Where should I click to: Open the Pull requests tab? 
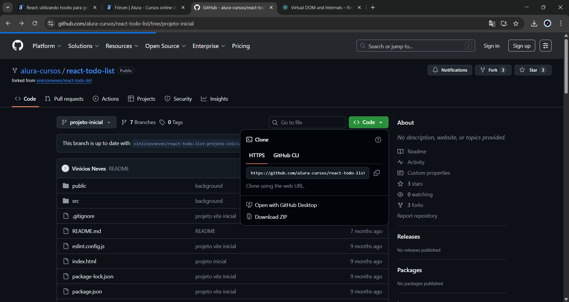coord(64,99)
